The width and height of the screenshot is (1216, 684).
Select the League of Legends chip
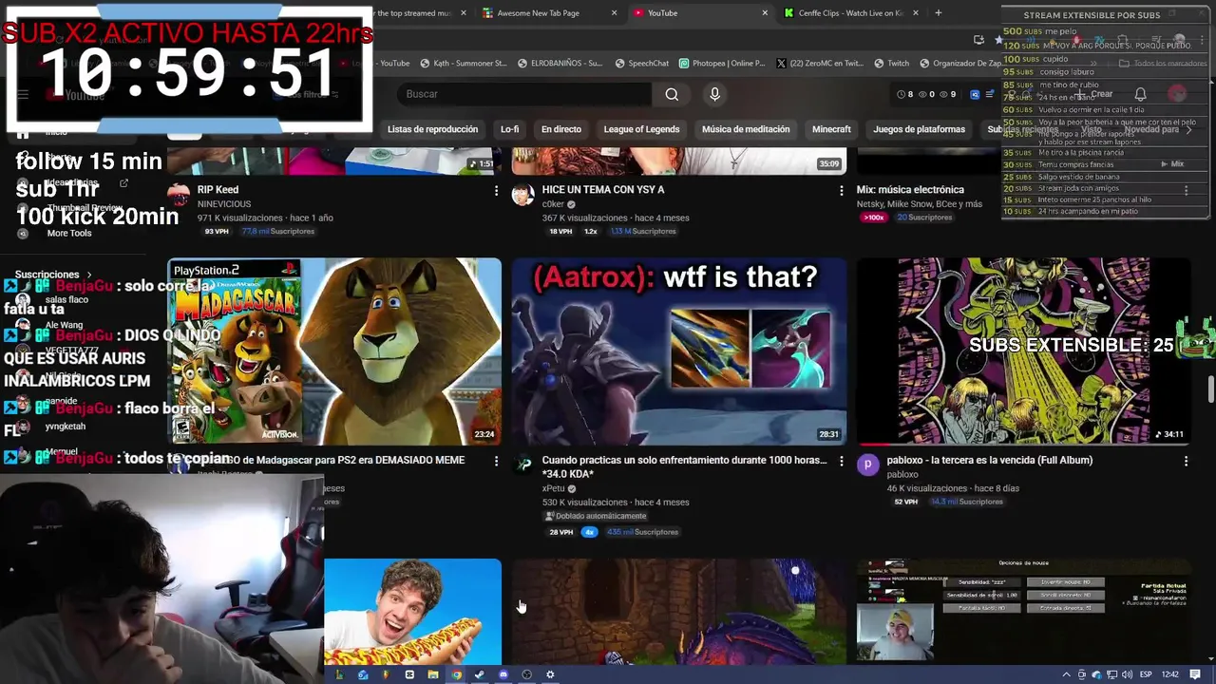pos(642,129)
